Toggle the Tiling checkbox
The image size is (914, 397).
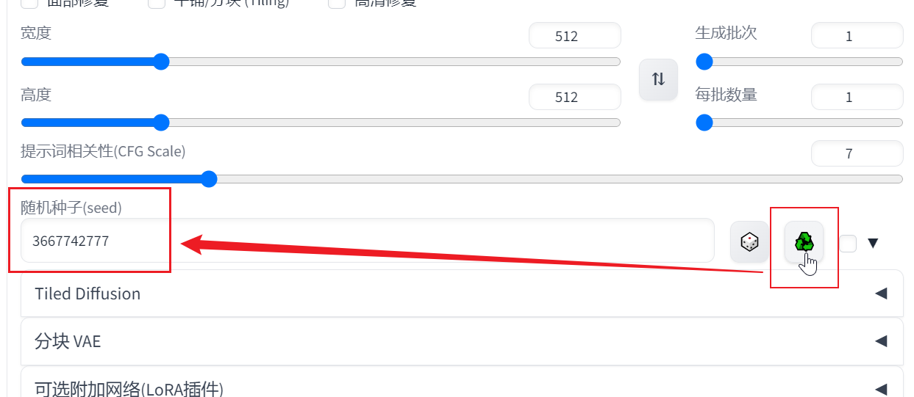157,2
